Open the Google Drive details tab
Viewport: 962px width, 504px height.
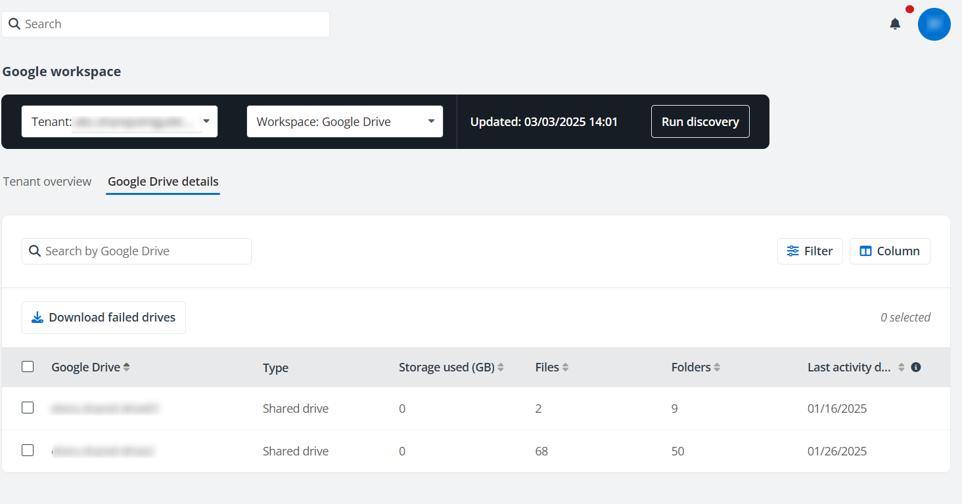(x=162, y=181)
